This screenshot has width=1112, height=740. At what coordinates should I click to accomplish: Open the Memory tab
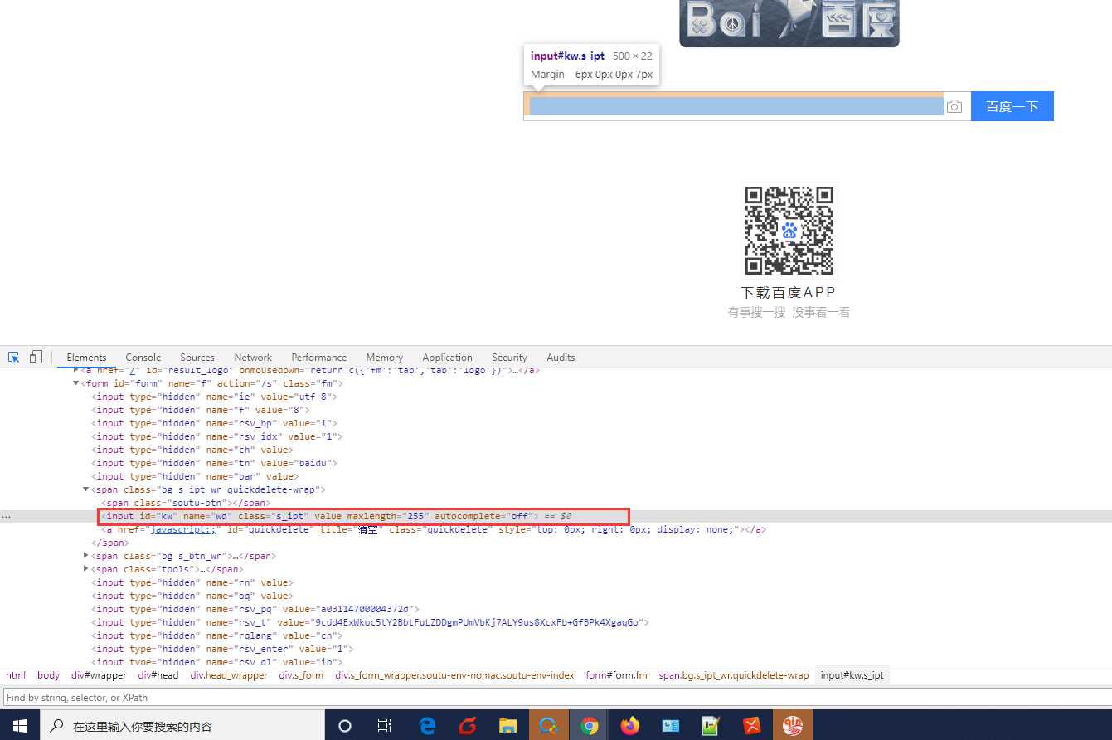[385, 358]
